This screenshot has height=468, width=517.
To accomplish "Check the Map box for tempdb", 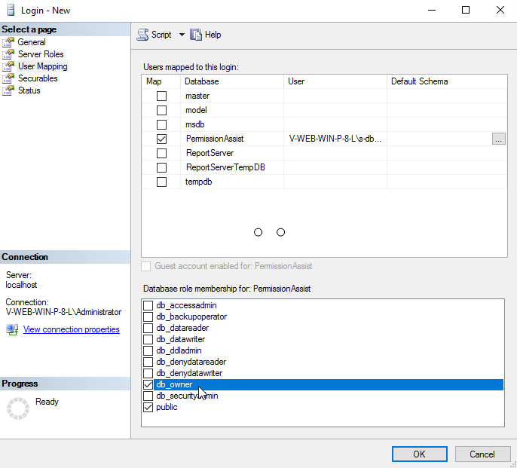I will click(x=161, y=182).
